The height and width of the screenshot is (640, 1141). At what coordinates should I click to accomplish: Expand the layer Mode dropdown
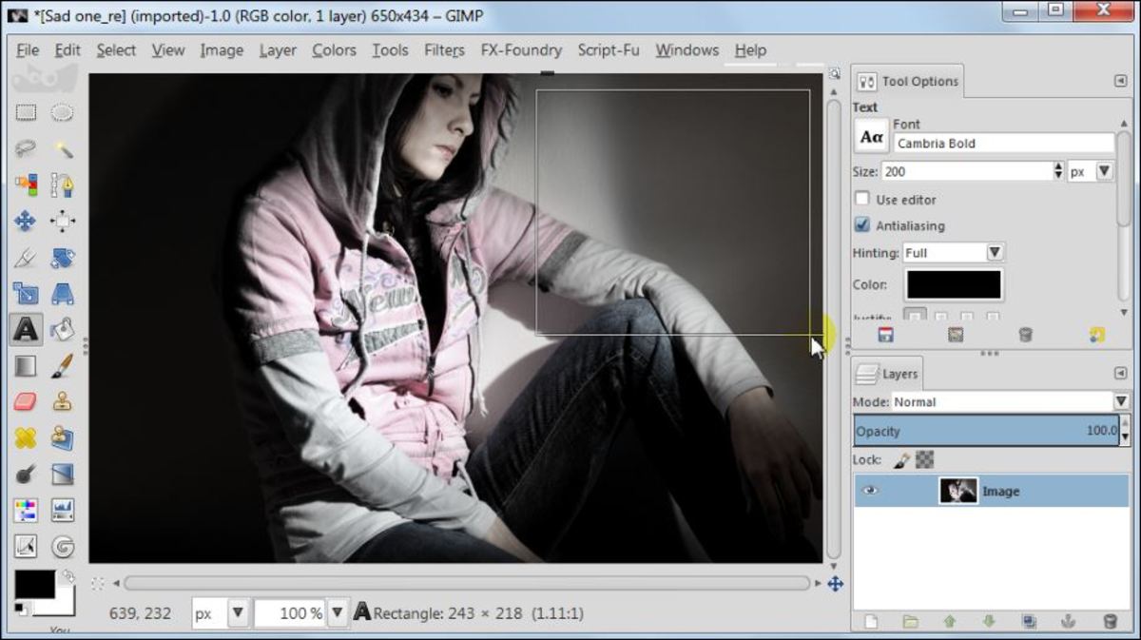(1121, 402)
